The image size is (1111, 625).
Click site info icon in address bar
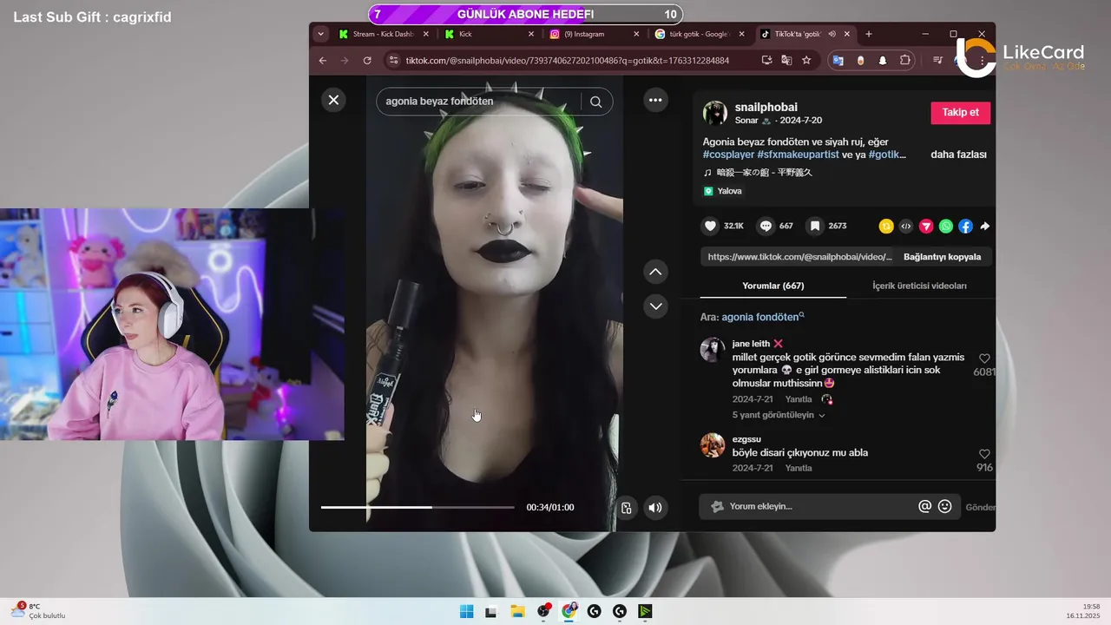393,60
